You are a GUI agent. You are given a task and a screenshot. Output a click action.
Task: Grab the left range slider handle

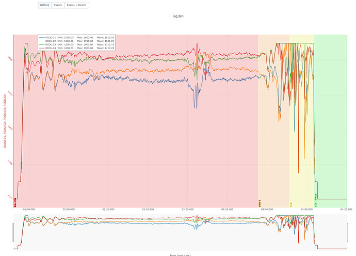click(x=13, y=232)
